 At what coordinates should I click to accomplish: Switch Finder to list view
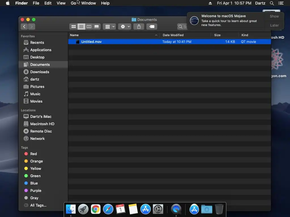pos(81,27)
